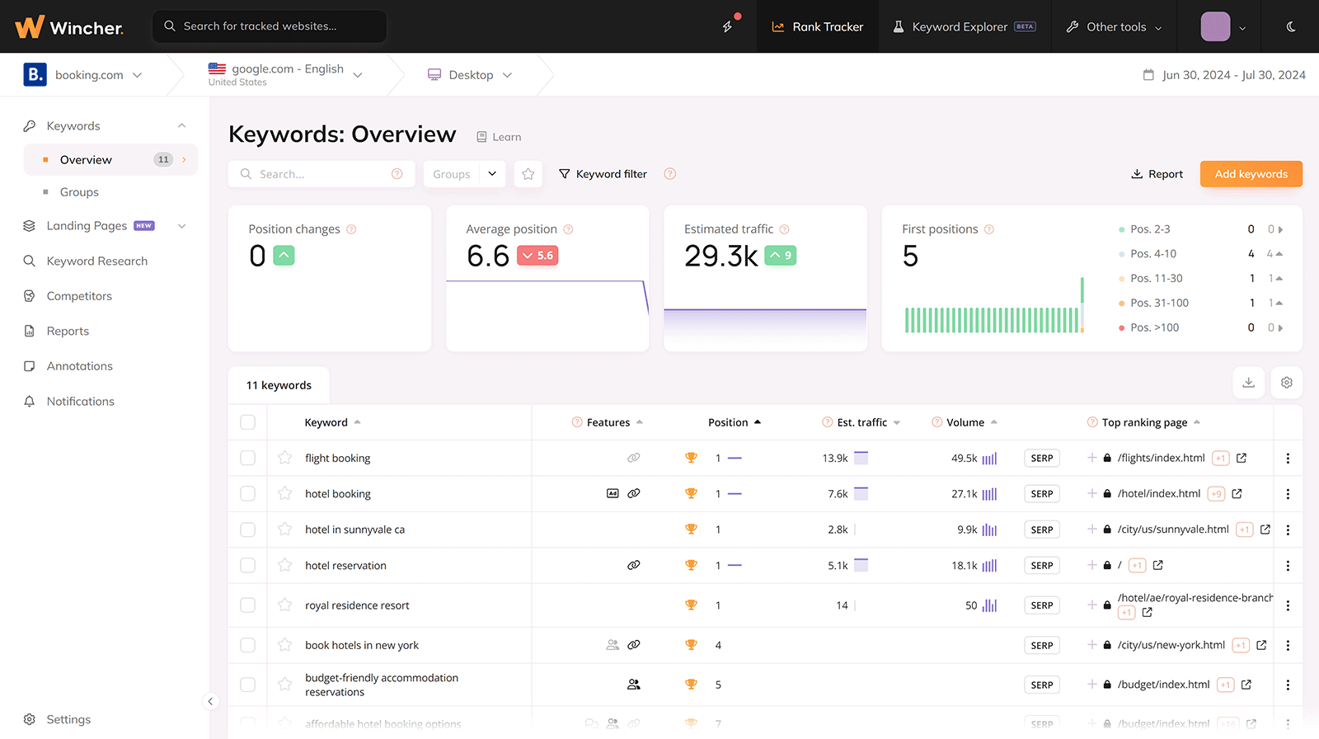Open external link for /flights/index.html
Image resolution: width=1319 pixels, height=739 pixels.
(x=1242, y=458)
